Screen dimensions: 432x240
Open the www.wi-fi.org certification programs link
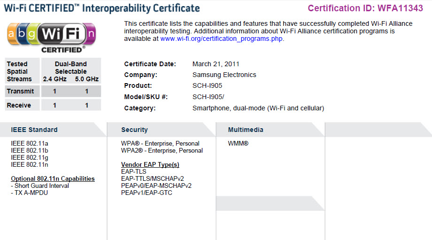(x=222, y=39)
